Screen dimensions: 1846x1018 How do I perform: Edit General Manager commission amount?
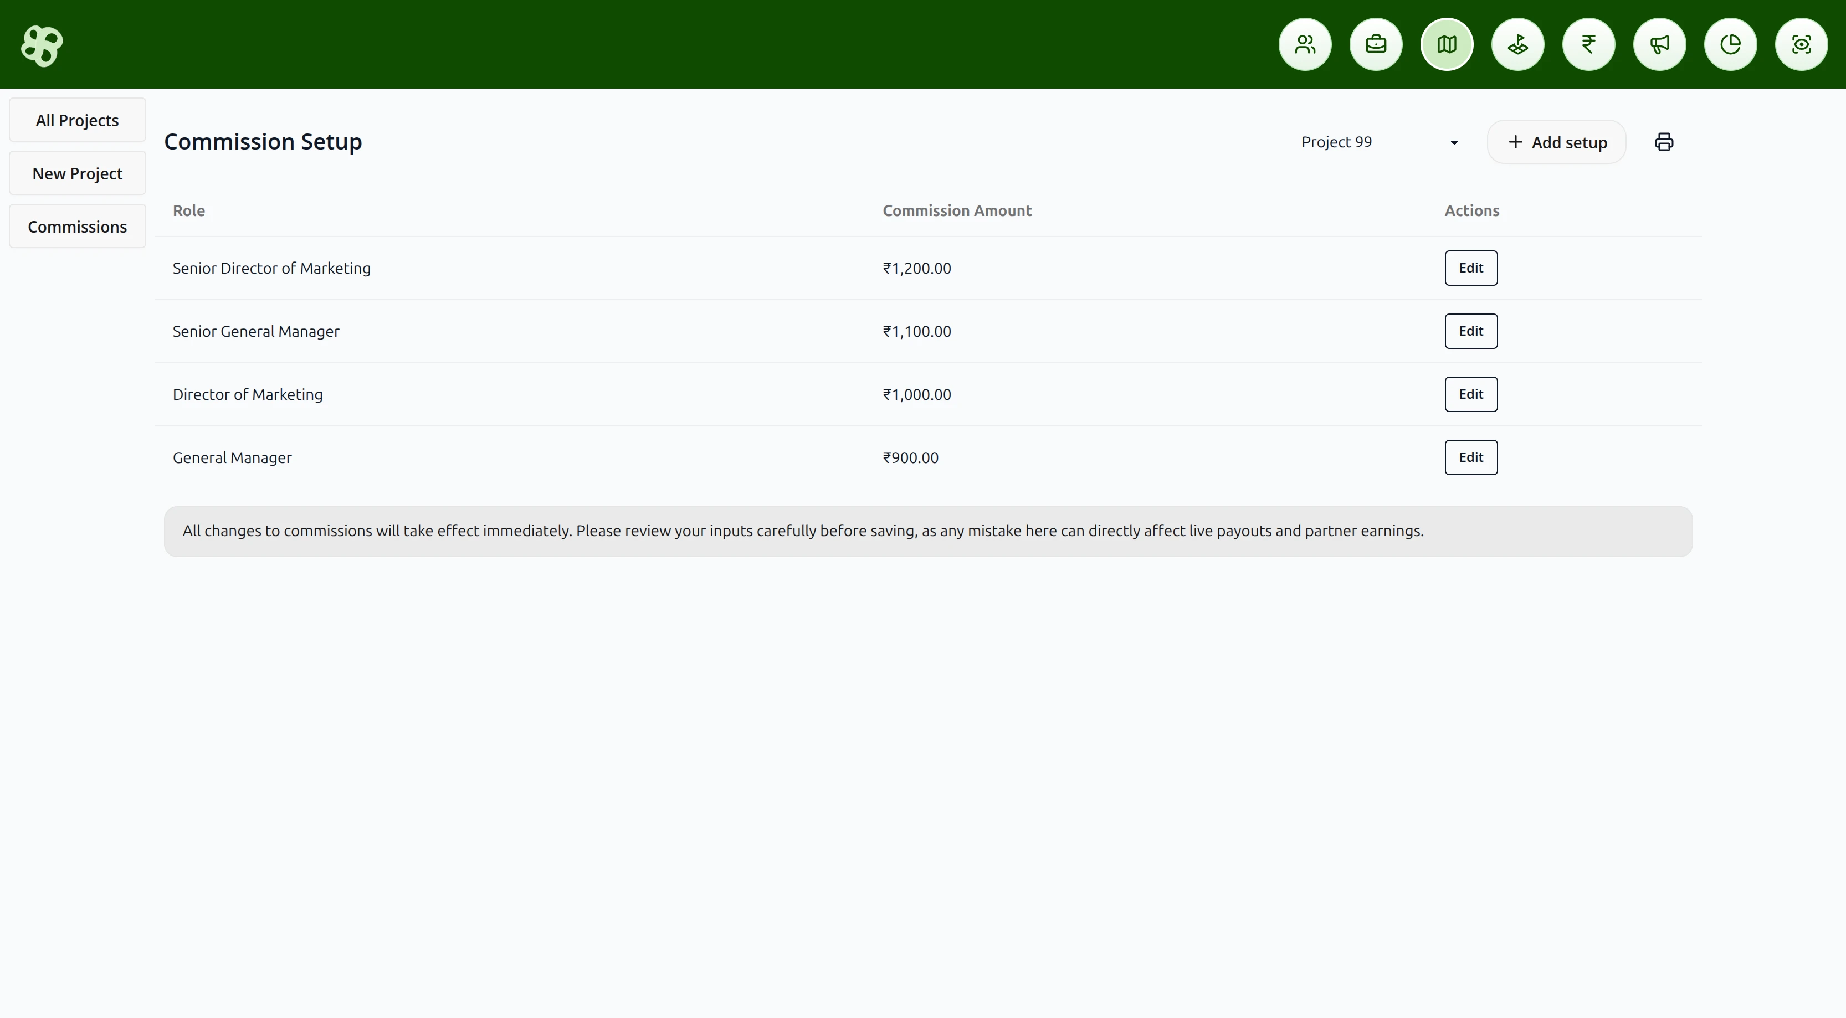(x=1470, y=457)
